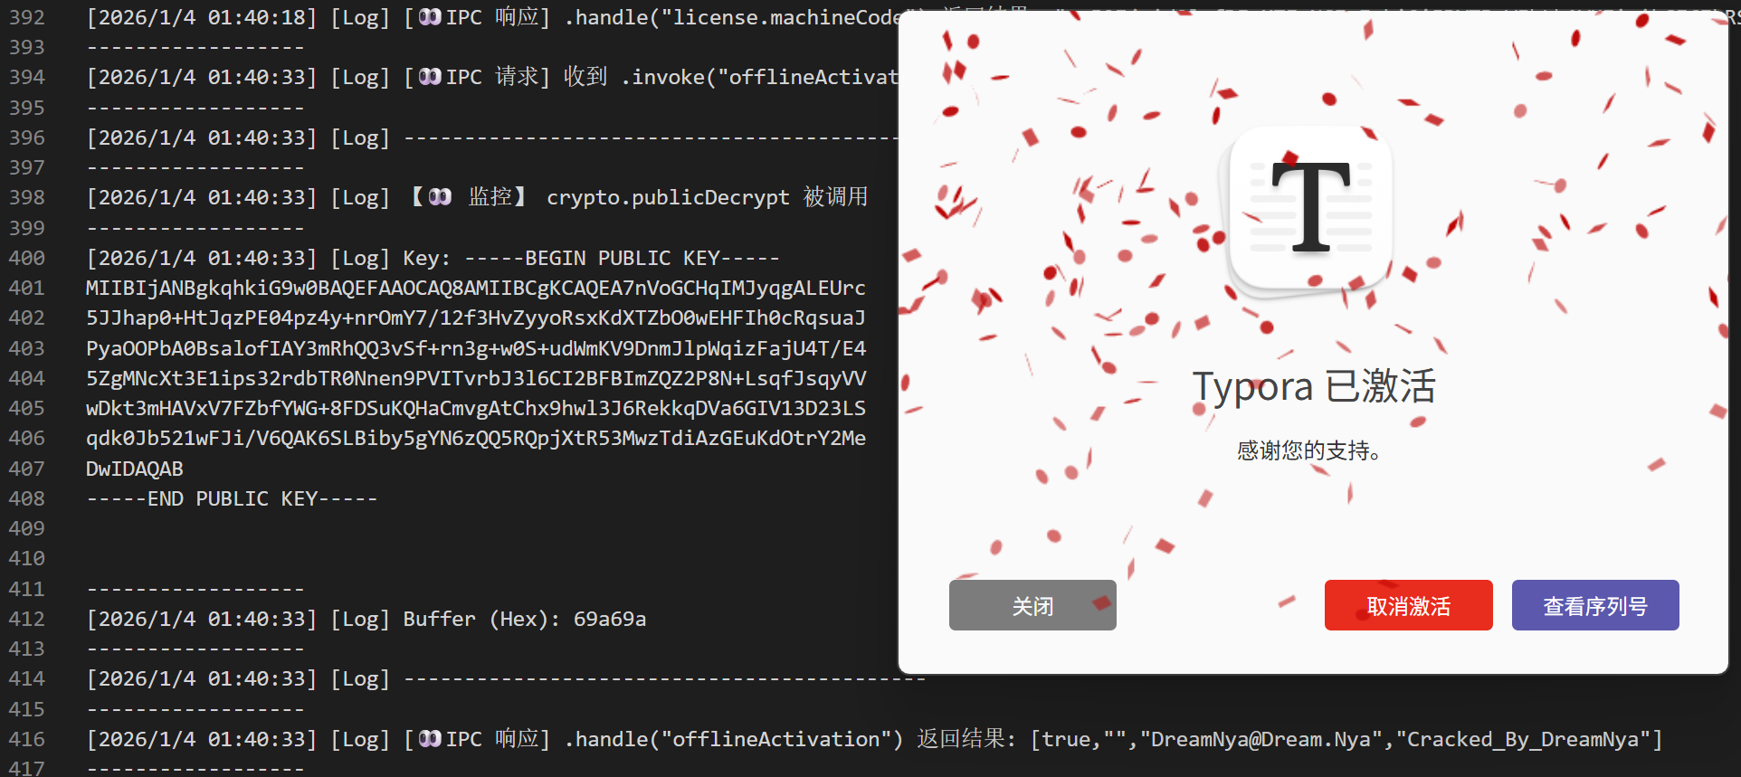Open 查看序列号 to view the serial number
The height and width of the screenshot is (777, 1741).
pyautogui.click(x=1594, y=605)
